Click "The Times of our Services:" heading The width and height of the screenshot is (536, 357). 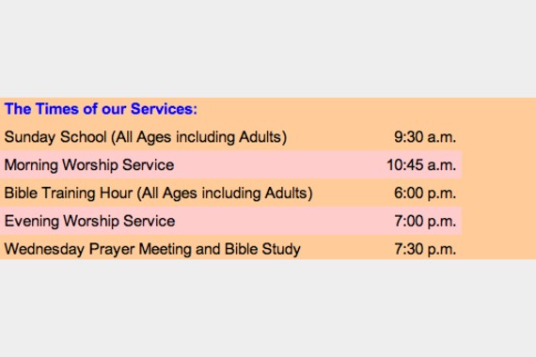click(101, 109)
